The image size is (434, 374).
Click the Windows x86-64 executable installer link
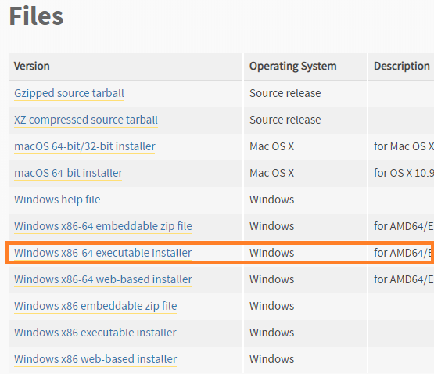pyautogui.click(x=102, y=253)
